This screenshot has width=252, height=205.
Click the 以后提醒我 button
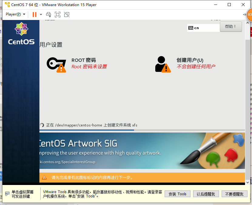[x=206, y=194]
